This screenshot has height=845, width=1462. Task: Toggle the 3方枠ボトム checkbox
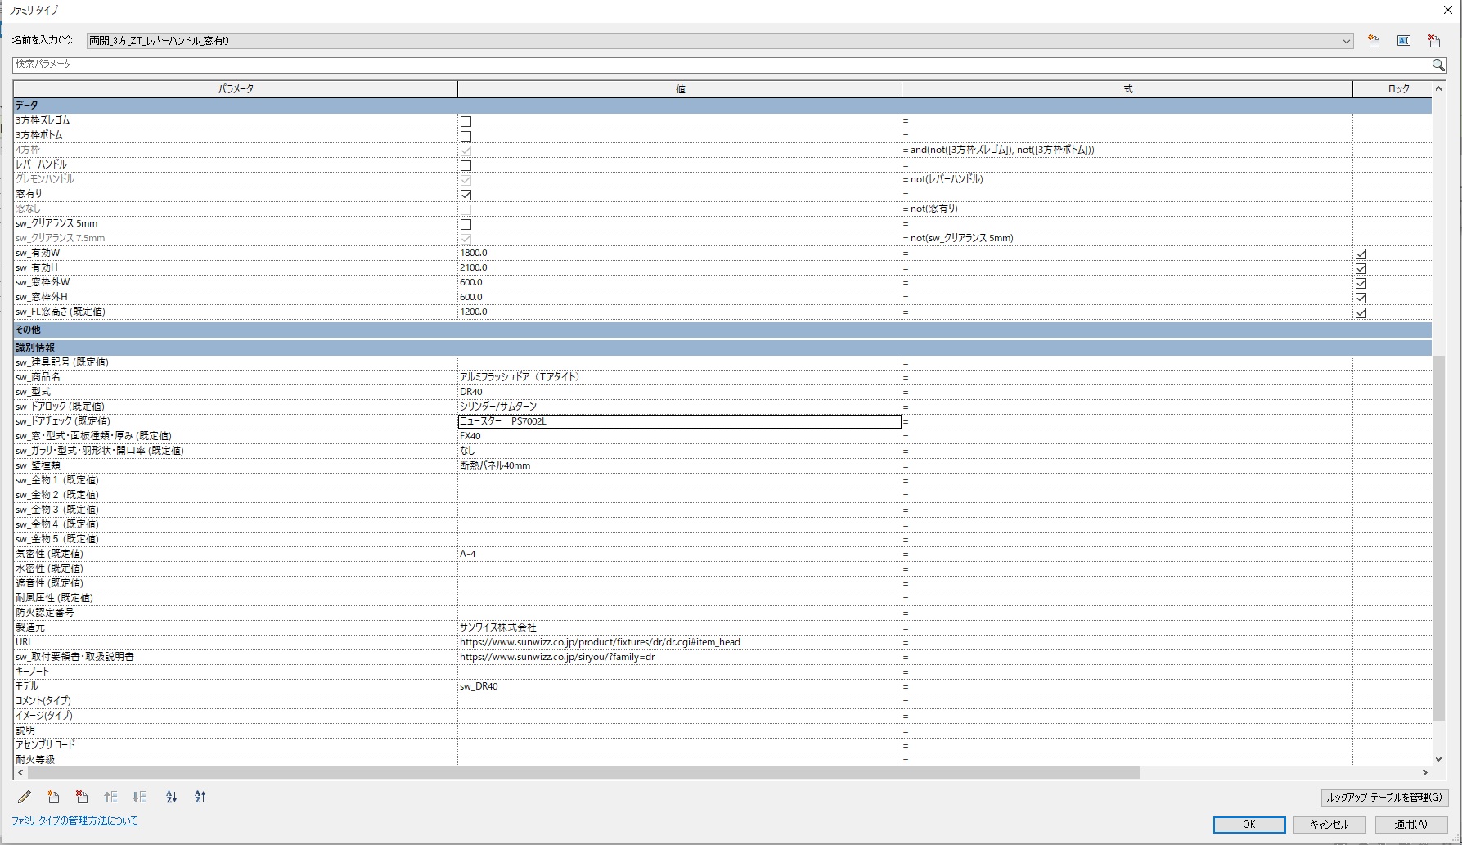click(466, 136)
